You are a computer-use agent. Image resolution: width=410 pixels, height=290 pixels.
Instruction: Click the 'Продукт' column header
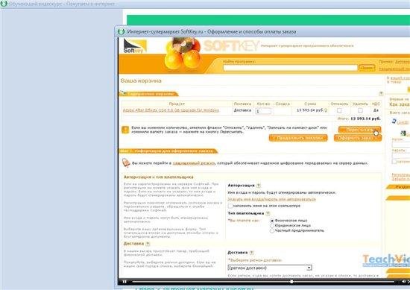point(177,104)
